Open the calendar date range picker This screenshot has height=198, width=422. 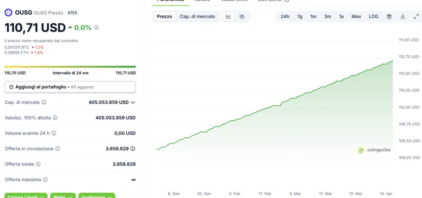point(389,16)
